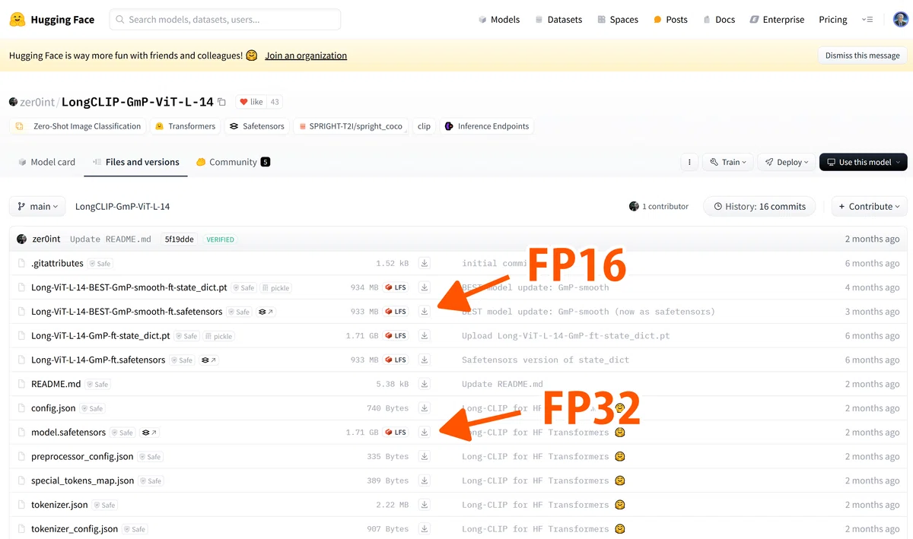Open the 5f19dde commit hash
Screen dimensions: 913x539
point(180,239)
